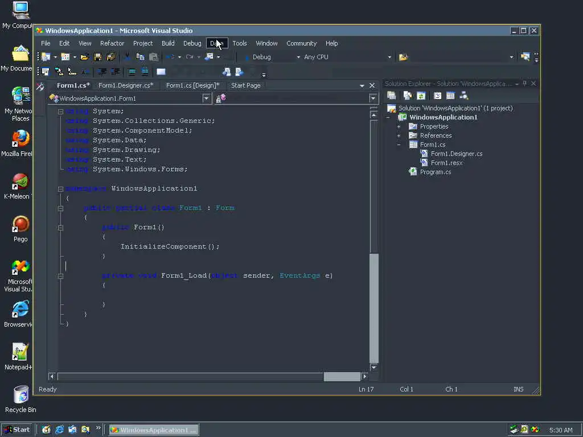The image size is (583, 437).
Task: Open the auto-hidden Toolbox tab beside the editor
Action: coord(40,87)
